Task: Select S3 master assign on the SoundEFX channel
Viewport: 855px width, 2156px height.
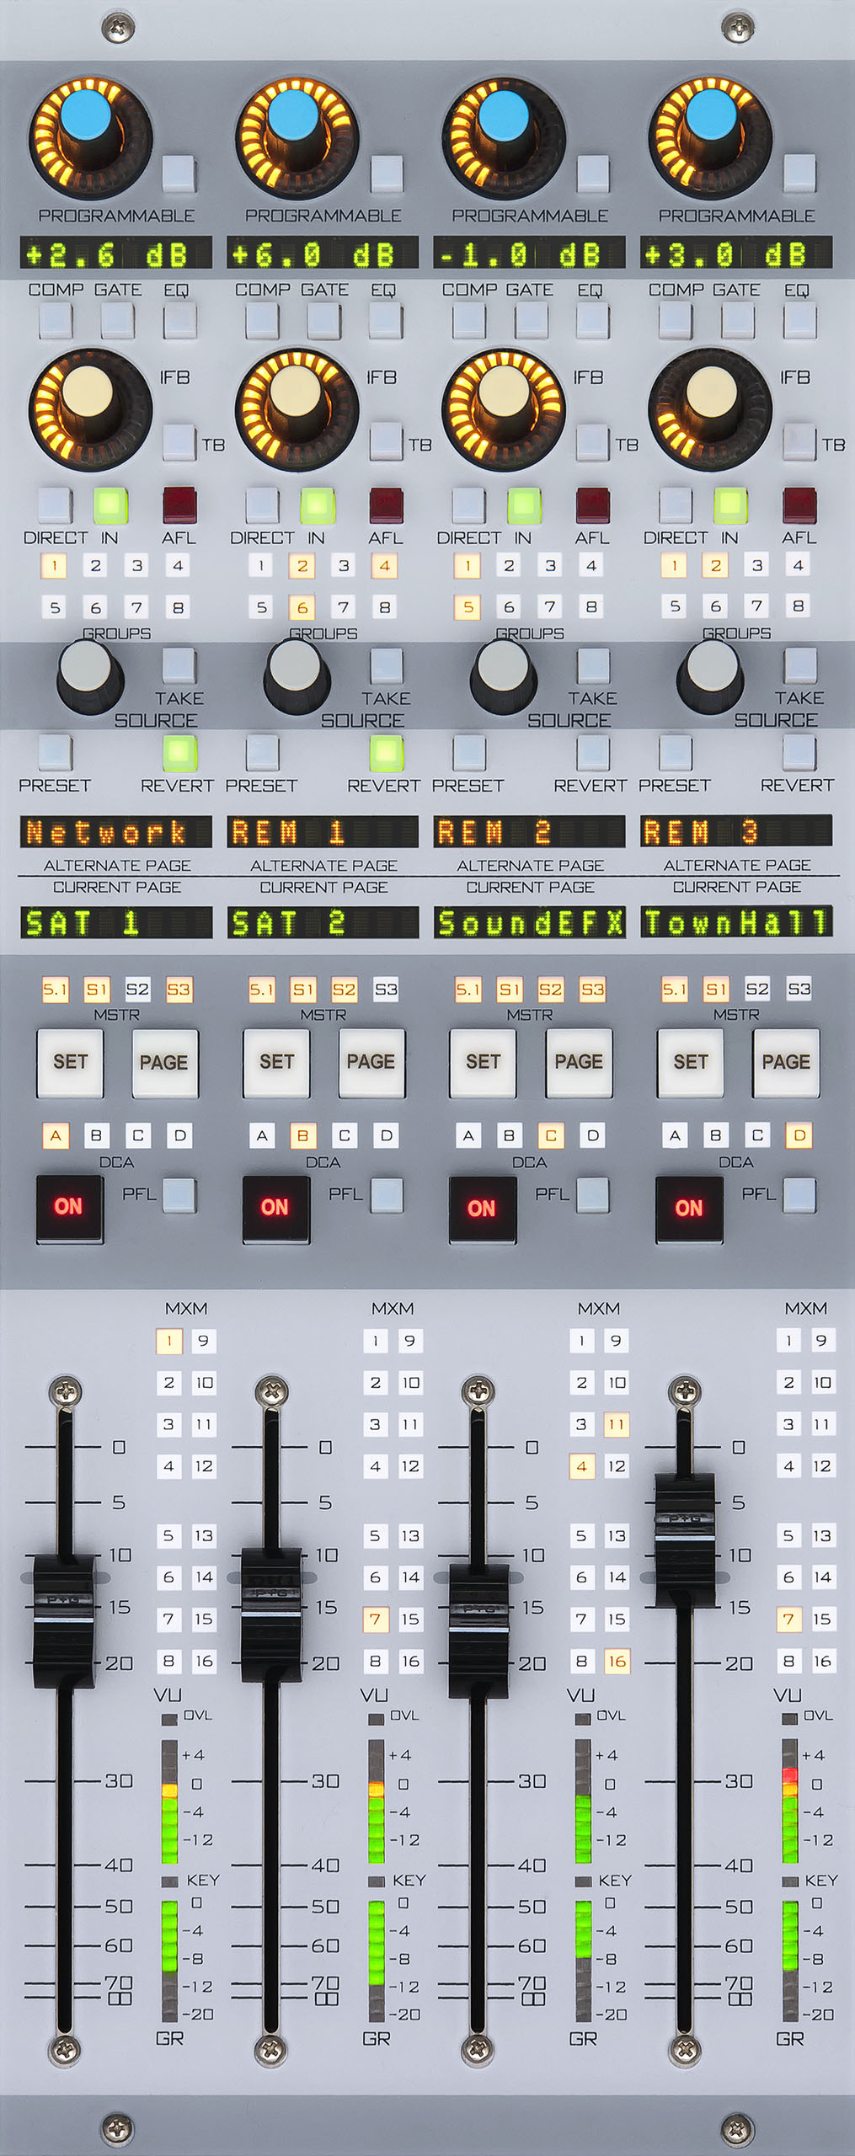Action: (592, 989)
